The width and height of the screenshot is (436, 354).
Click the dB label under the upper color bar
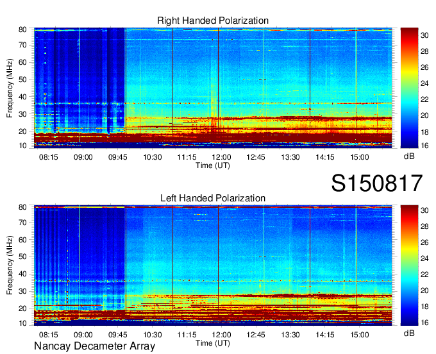click(x=409, y=156)
